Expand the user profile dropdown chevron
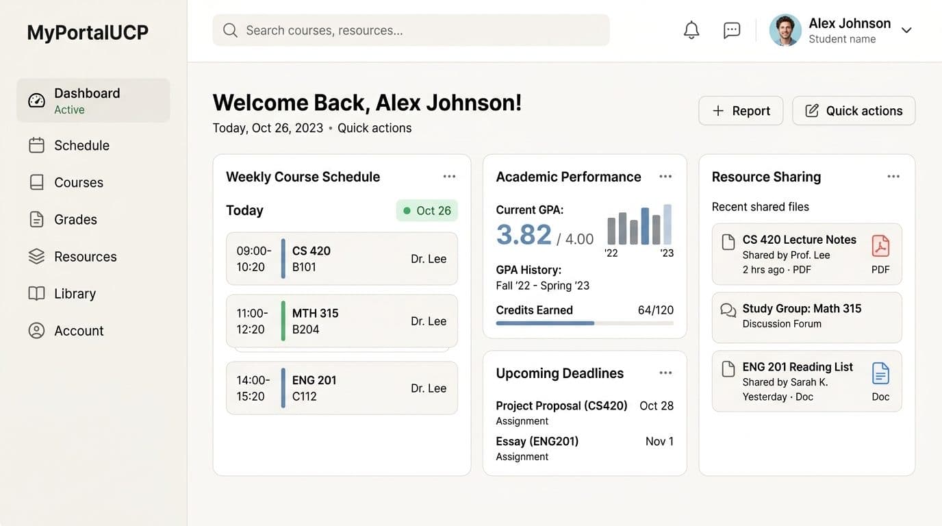Image resolution: width=942 pixels, height=526 pixels. tap(906, 30)
